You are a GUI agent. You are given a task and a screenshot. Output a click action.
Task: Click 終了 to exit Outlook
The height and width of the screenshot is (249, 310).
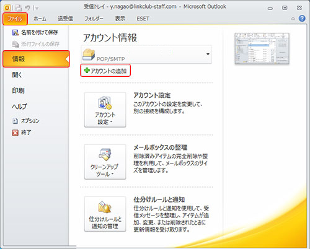22,133
